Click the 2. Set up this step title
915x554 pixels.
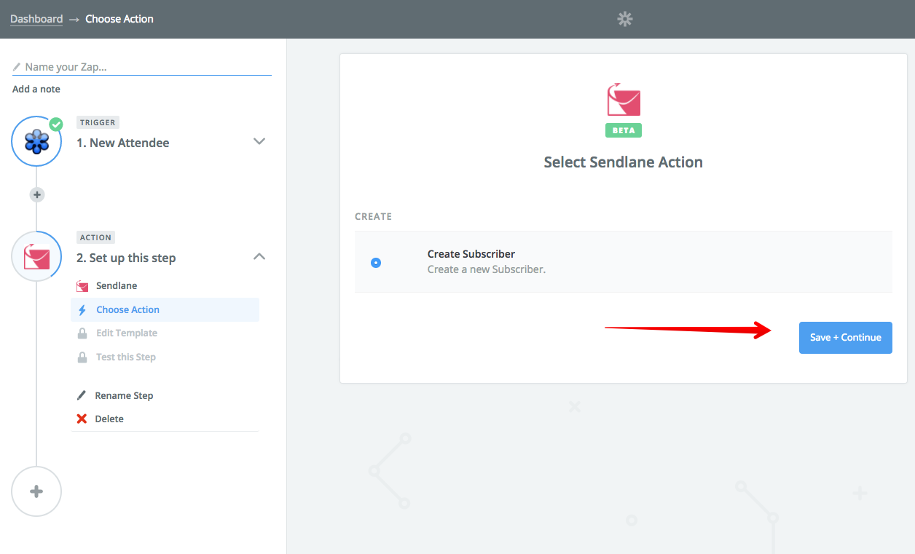click(x=126, y=258)
